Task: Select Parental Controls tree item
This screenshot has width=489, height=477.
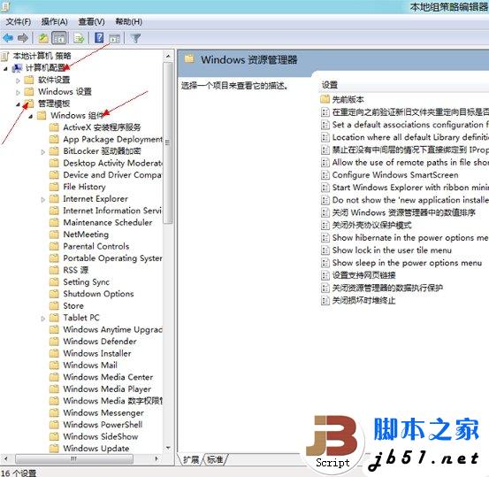Action: click(x=96, y=246)
